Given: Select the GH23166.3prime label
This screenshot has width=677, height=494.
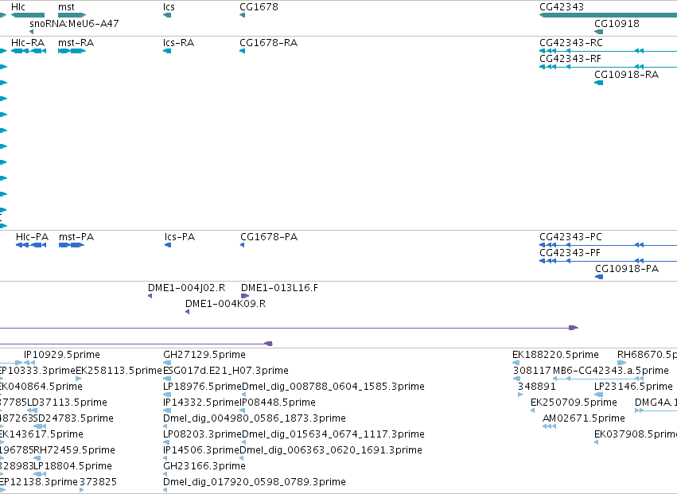Looking at the screenshot, I should 204,466.
